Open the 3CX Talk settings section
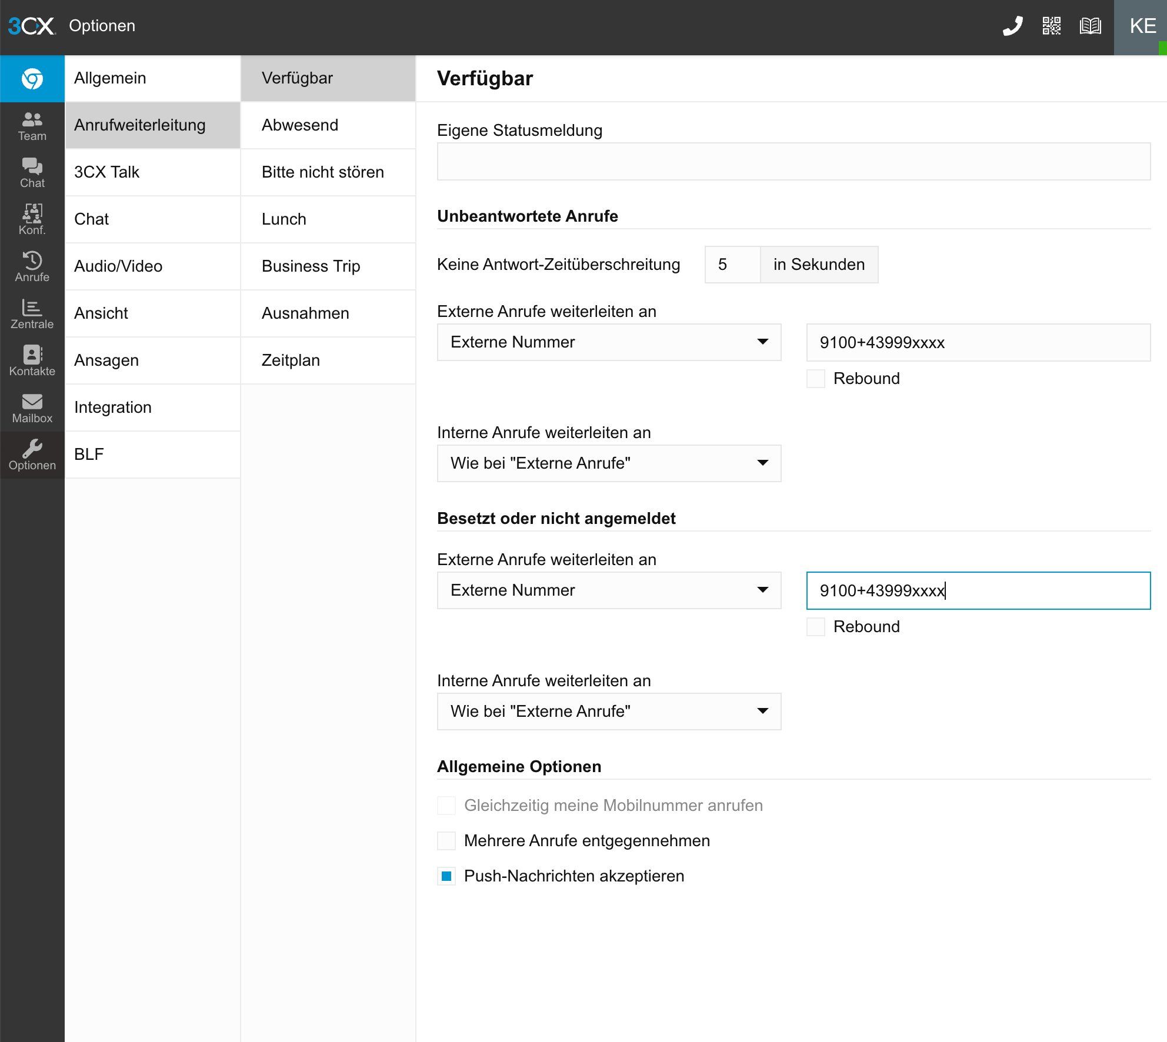The image size is (1167, 1042). 152,172
